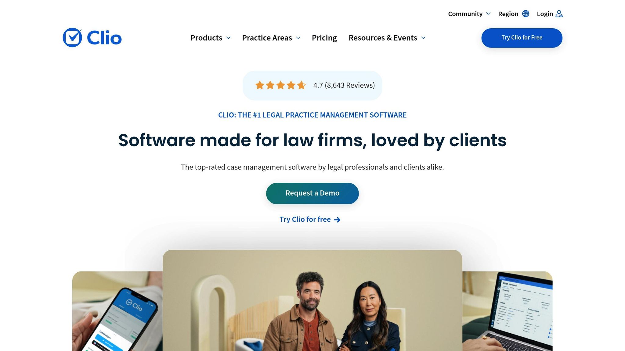Click the arrow beside Try Clio for free
The image size is (625, 351).
[x=337, y=220]
